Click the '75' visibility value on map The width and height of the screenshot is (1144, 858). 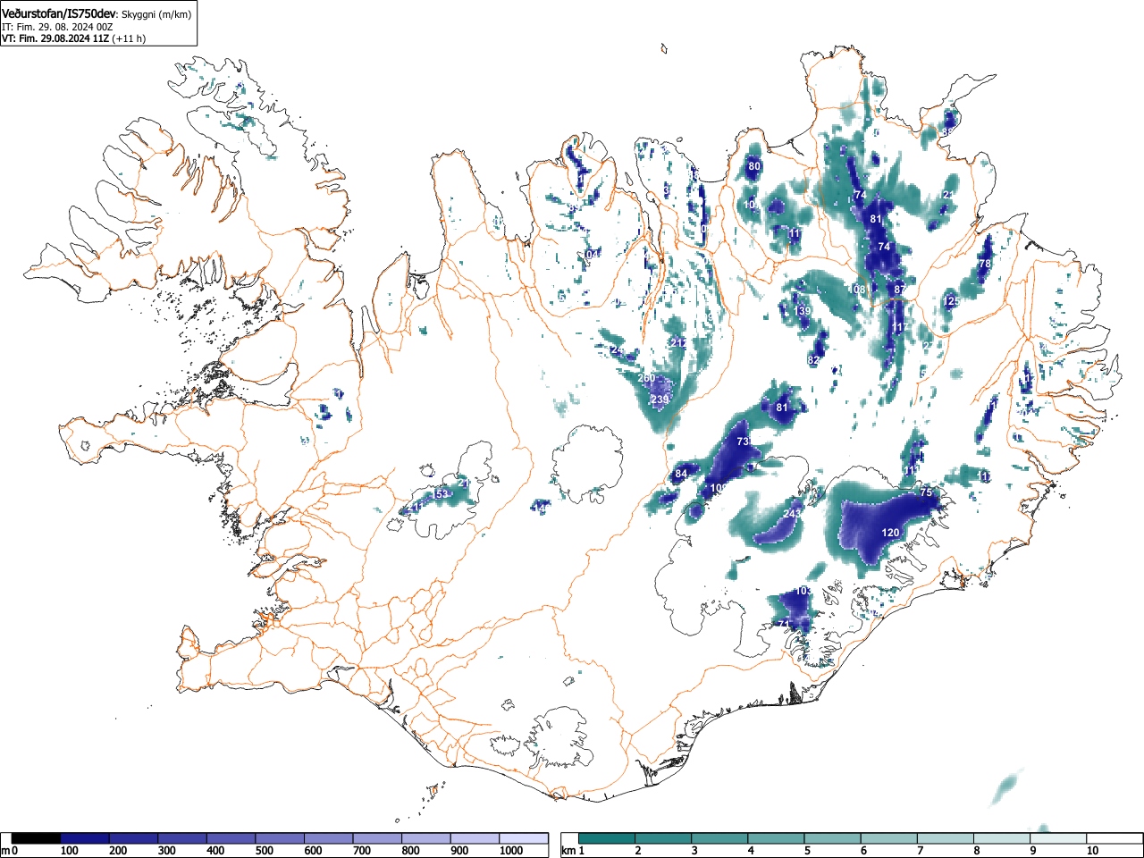pyautogui.click(x=926, y=492)
